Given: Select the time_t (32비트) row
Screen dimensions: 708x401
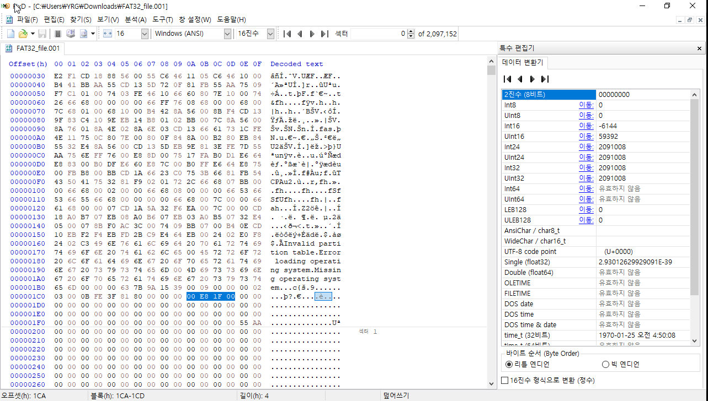Looking at the screenshot, I should 596,335.
